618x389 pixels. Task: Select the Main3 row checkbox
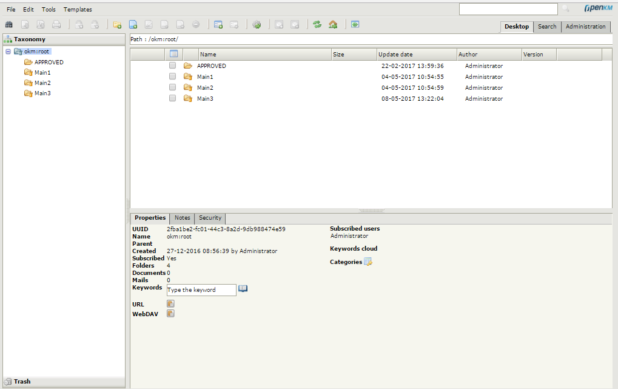pyautogui.click(x=173, y=98)
